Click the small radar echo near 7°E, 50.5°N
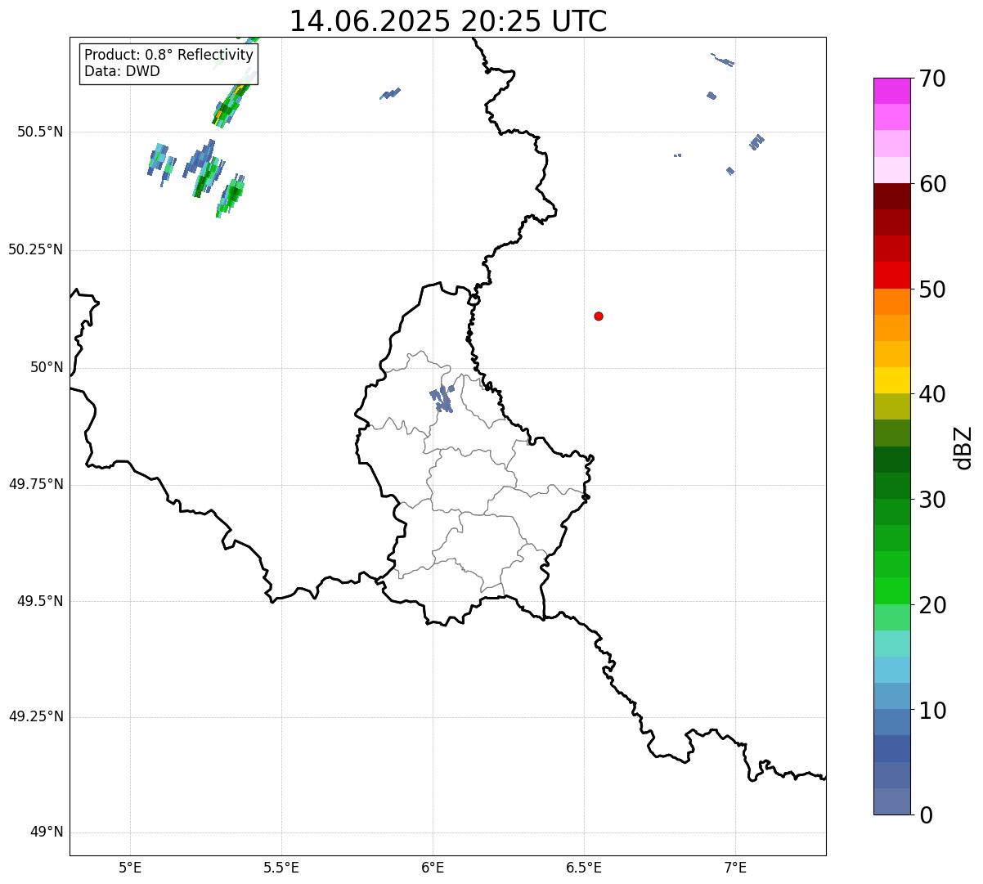 click(x=756, y=142)
